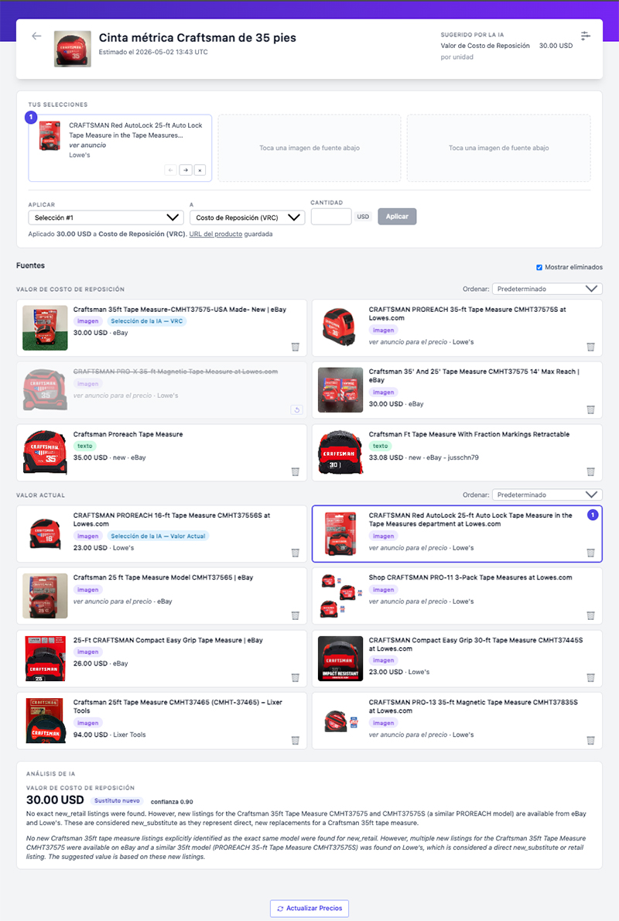Select the PROREACH 16-ft Lowe's image
619x921 pixels.
tap(45, 533)
